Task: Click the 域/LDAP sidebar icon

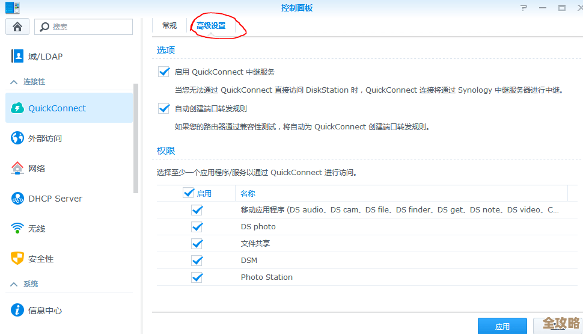Action: click(17, 56)
